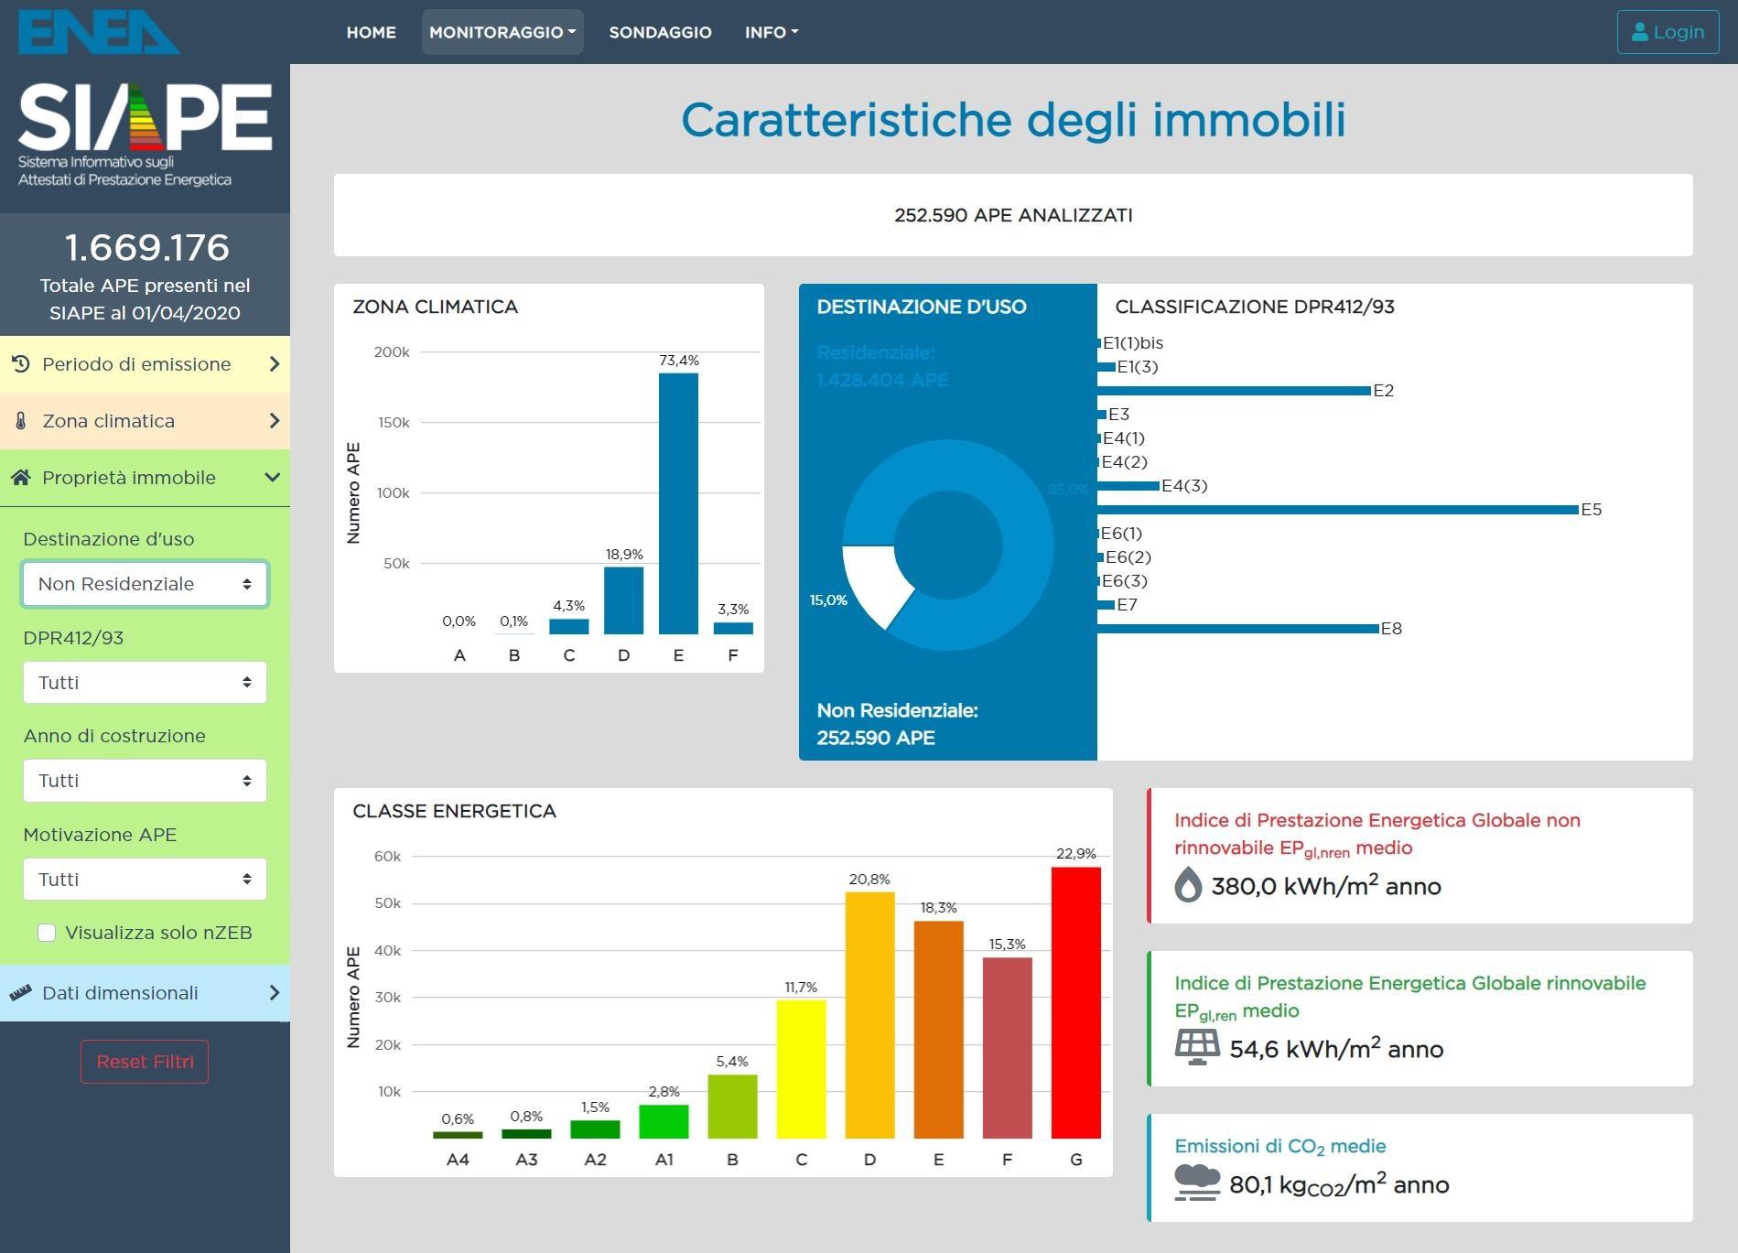
Task: Click the E3 classification bar
Action: point(1102,415)
